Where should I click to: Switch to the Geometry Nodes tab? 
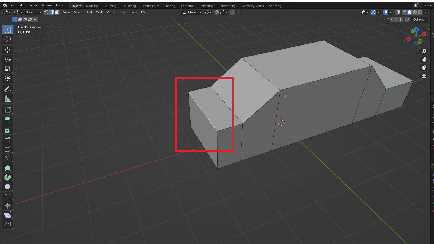pos(252,6)
